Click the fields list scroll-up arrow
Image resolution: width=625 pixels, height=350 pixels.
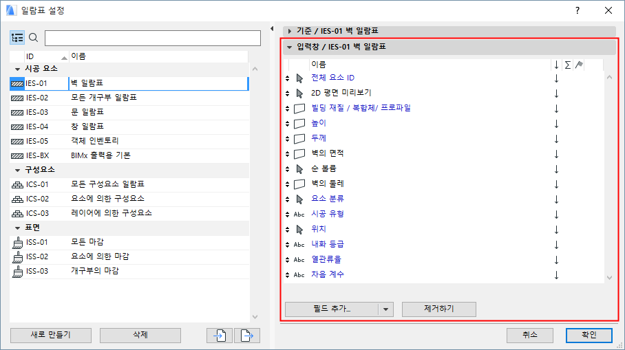point(609,77)
